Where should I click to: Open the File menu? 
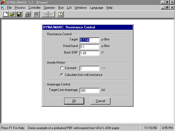(9, 8)
